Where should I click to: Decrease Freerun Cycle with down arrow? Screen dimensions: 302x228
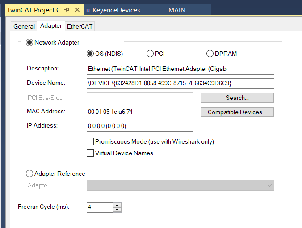(x=117, y=210)
